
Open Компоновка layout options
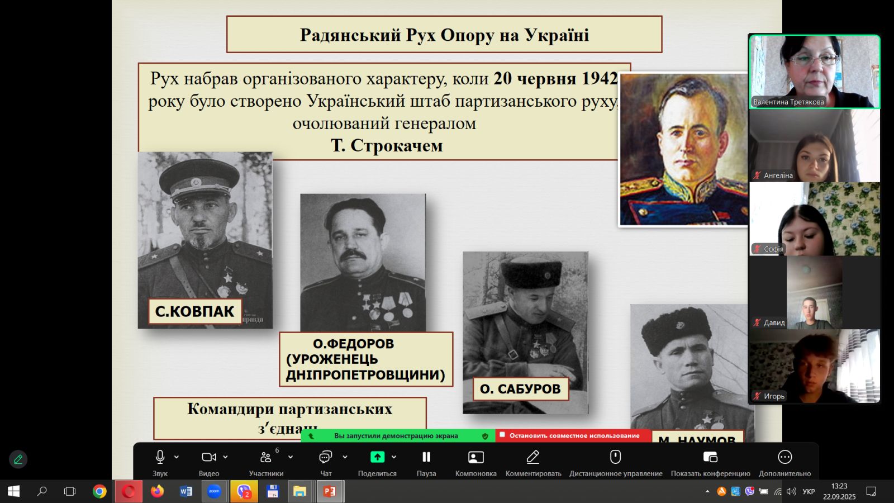pyautogui.click(x=475, y=457)
